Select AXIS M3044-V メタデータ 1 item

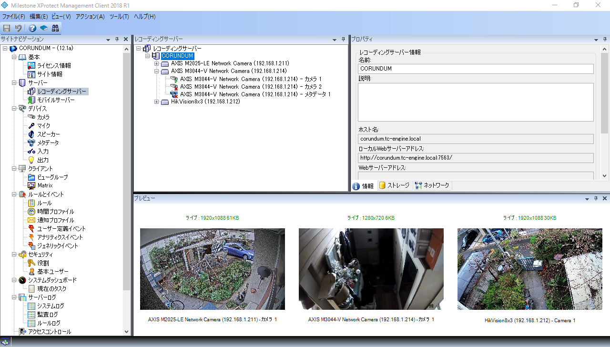click(255, 94)
